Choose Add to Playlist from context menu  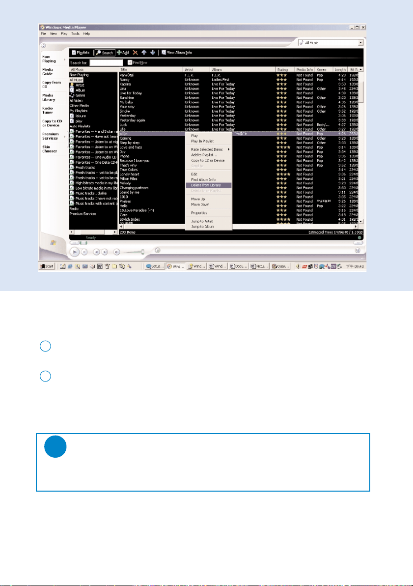[209, 155]
